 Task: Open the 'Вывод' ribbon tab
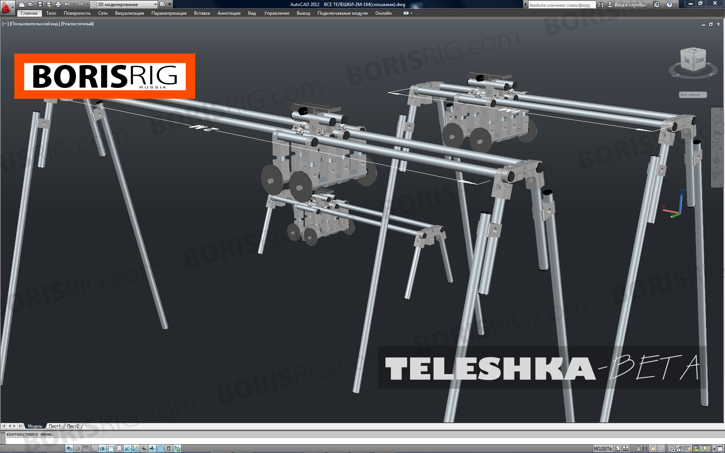tap(303, 13)
